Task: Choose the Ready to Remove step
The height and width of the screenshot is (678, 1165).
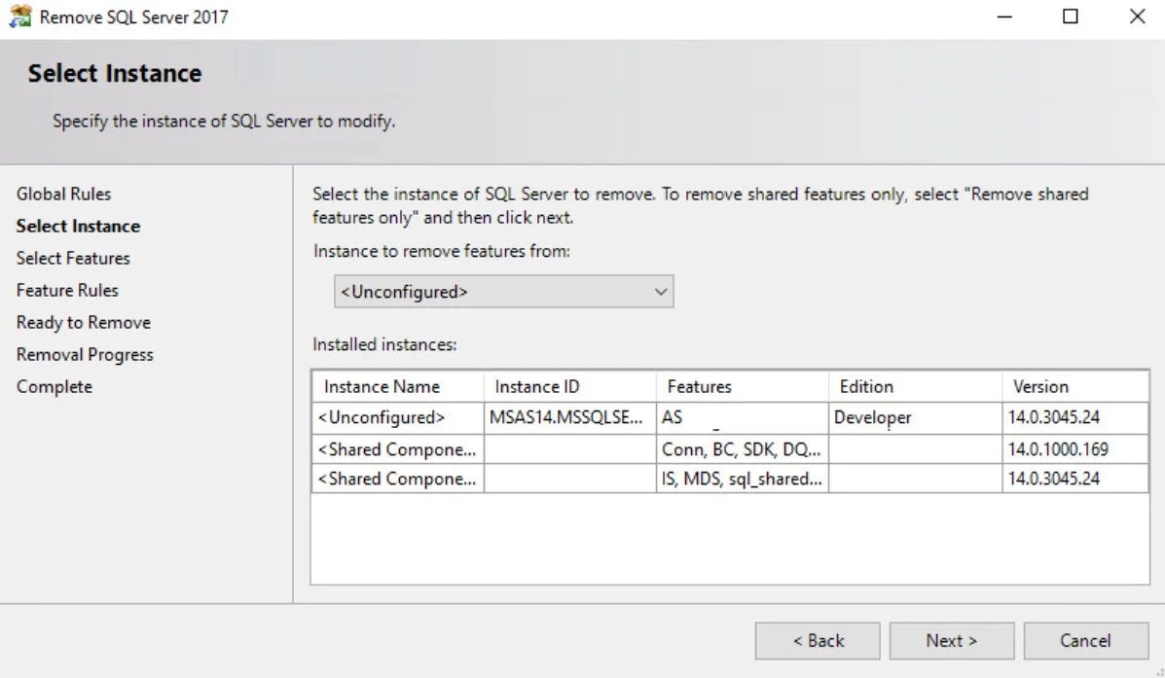Action: pos(84,322)
